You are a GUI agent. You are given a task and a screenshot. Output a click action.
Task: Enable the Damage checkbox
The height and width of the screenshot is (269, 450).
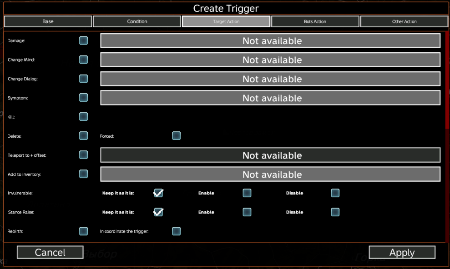[x=84, y=41]
